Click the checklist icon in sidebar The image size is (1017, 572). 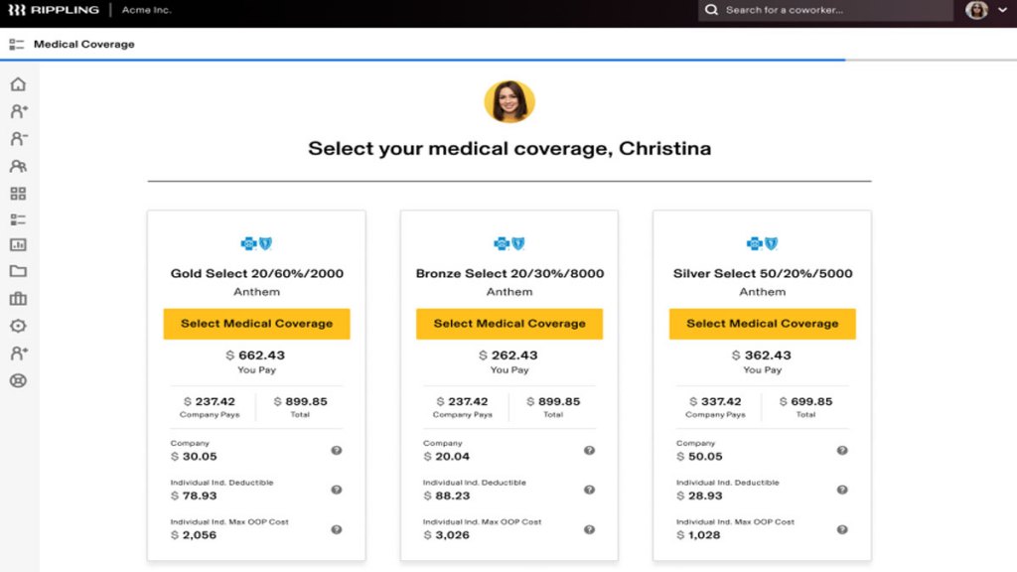pos(18,219)
